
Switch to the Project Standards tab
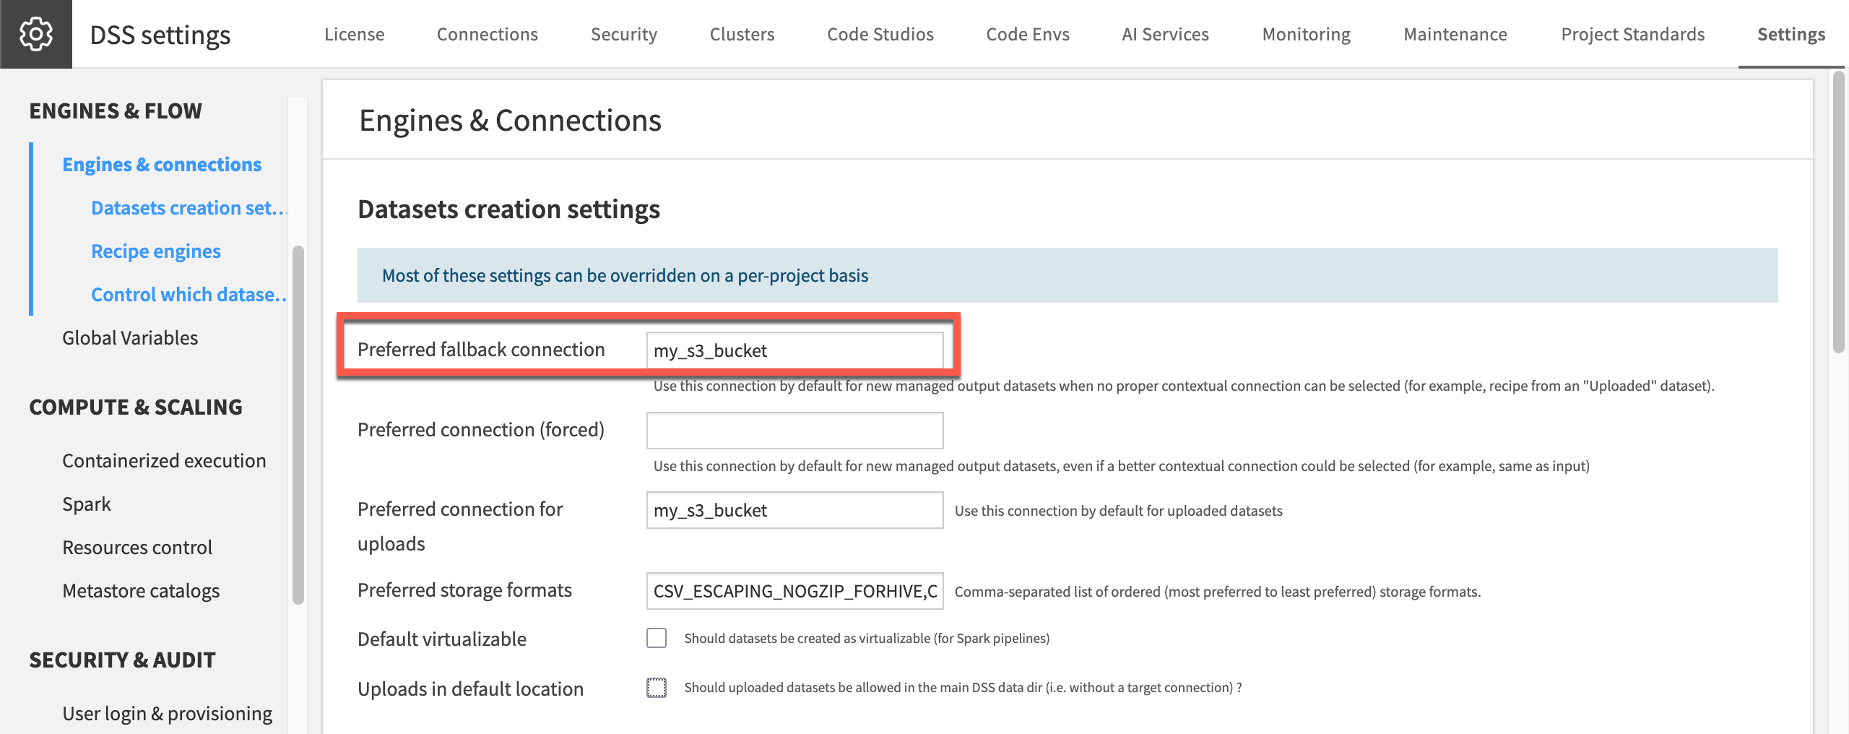pyautogui.click(x=1633, y=34)
